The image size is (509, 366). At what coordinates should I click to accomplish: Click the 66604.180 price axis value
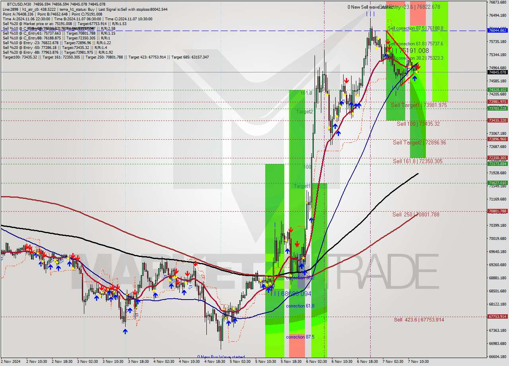497,357
